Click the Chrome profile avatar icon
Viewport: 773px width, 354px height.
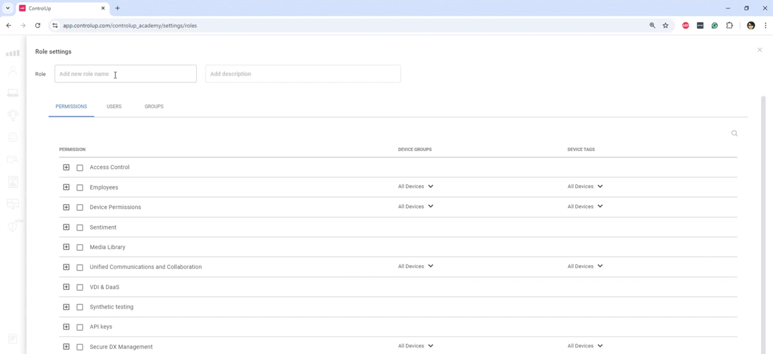point(751,25)
